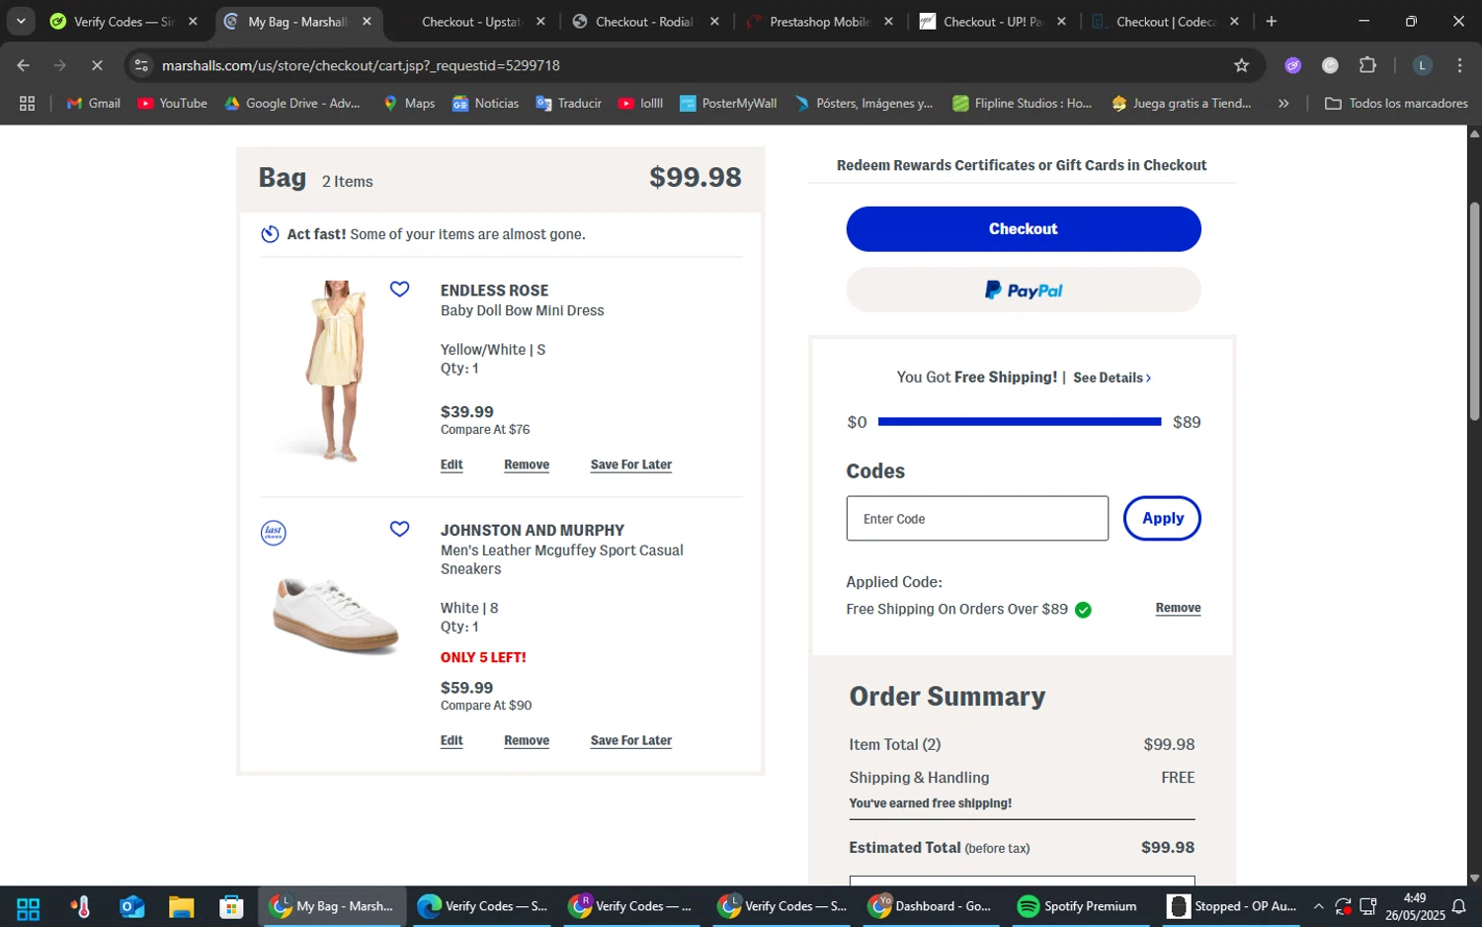Click the browser address bar URL

(361, 65)
